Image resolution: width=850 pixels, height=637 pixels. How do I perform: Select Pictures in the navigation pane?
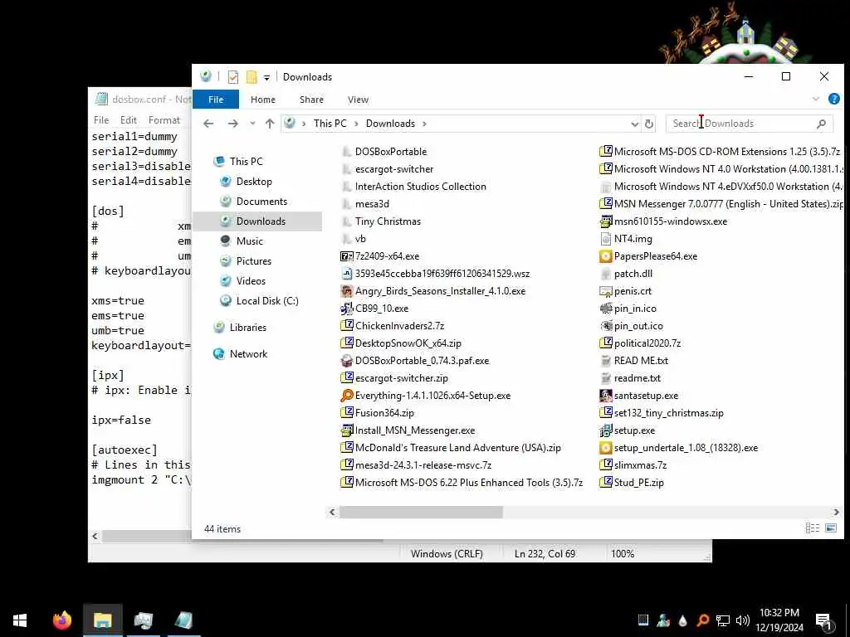[x=254, y=261]
